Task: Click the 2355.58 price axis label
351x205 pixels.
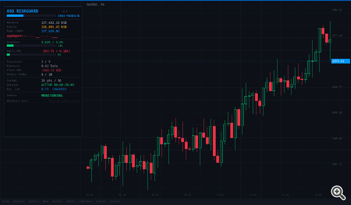Action: [337, 113]
